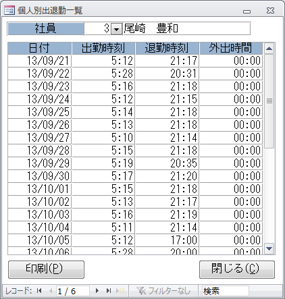
Task: Jump to last record icon
Action: pyautogui.click(x=109, y=291)
